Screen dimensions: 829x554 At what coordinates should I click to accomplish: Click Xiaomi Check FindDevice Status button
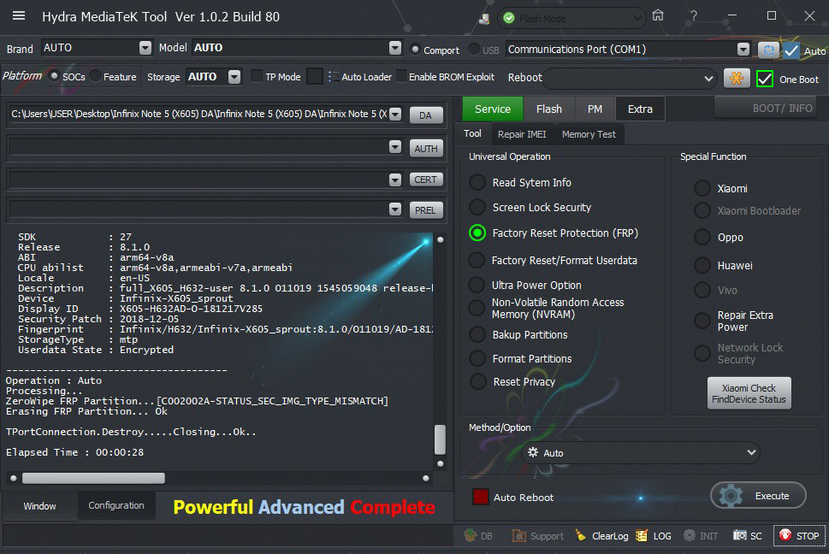click(x=749, y=393)
